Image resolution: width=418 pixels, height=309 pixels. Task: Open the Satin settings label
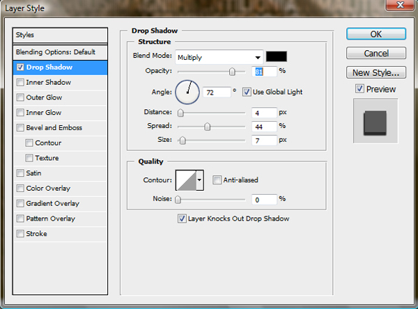coord(33,173)
